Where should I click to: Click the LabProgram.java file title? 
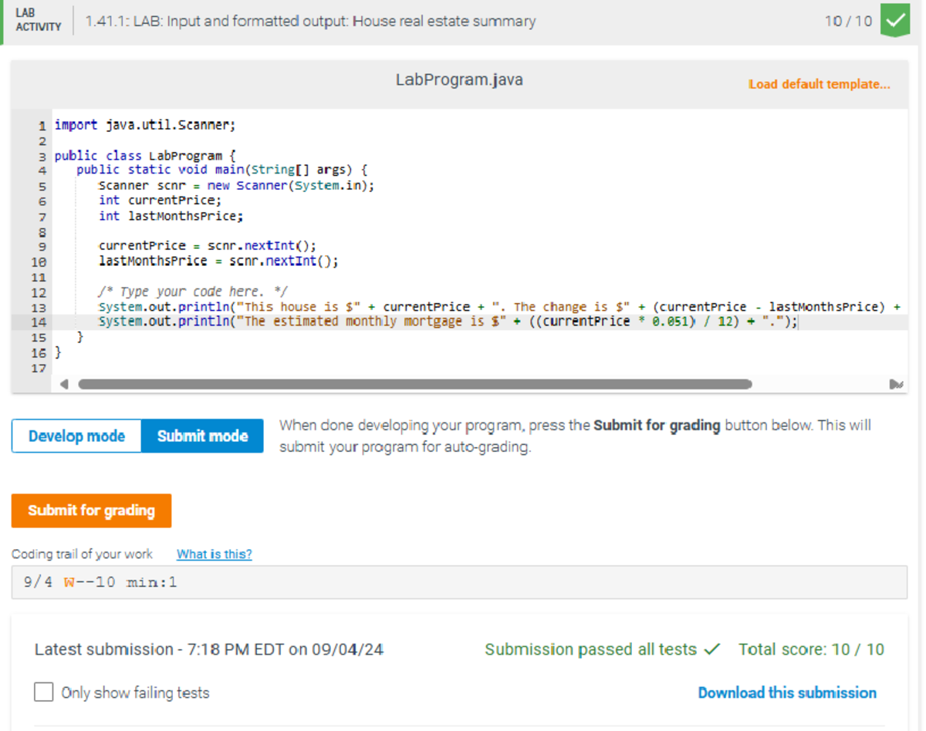(x=458, y=79)
